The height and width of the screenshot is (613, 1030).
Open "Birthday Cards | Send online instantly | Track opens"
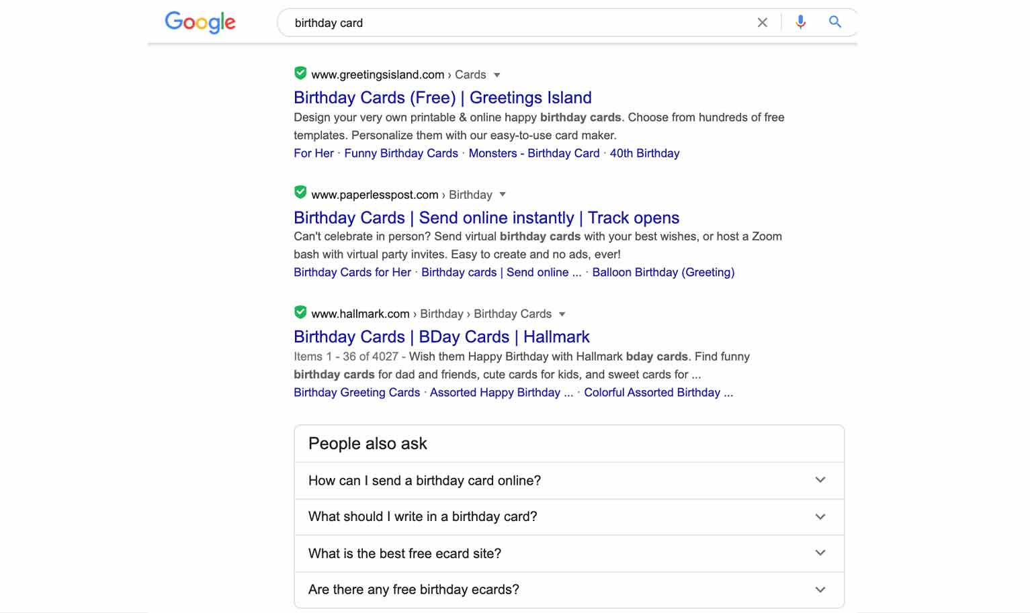[x=486, y=218]
